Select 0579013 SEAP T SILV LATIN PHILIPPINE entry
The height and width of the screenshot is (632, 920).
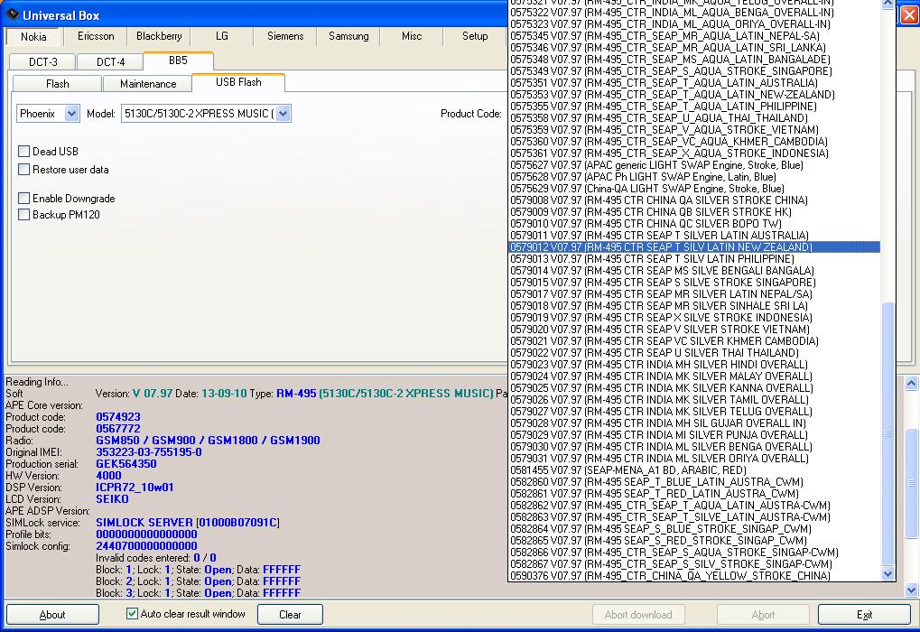652,259
